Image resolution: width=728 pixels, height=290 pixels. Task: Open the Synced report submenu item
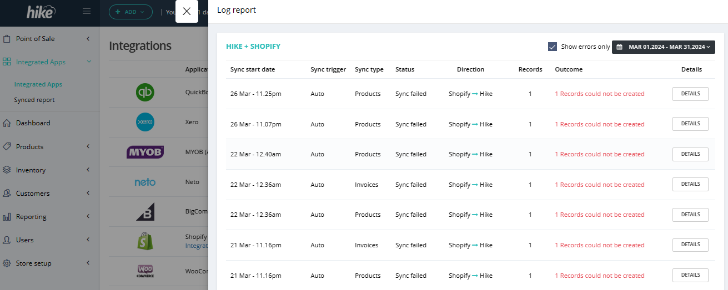pyautogui.click(x=34, y=100)
